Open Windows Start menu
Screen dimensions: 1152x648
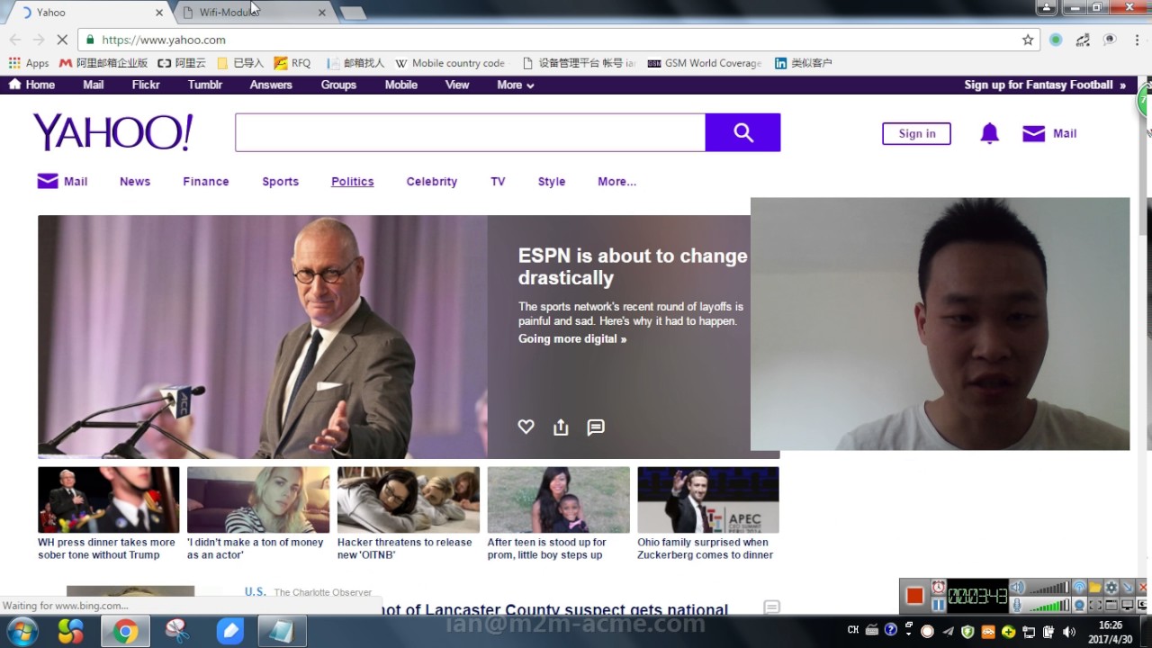(21, 632)
